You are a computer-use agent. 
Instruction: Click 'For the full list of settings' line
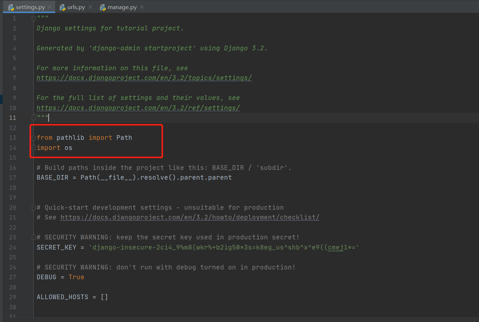pos(138,98)
